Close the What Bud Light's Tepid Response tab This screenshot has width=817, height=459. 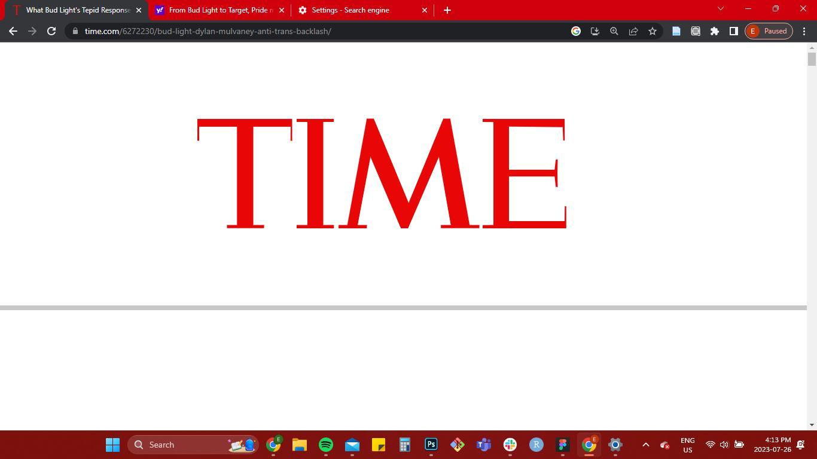pyautogui.click(x=139, y=10)
